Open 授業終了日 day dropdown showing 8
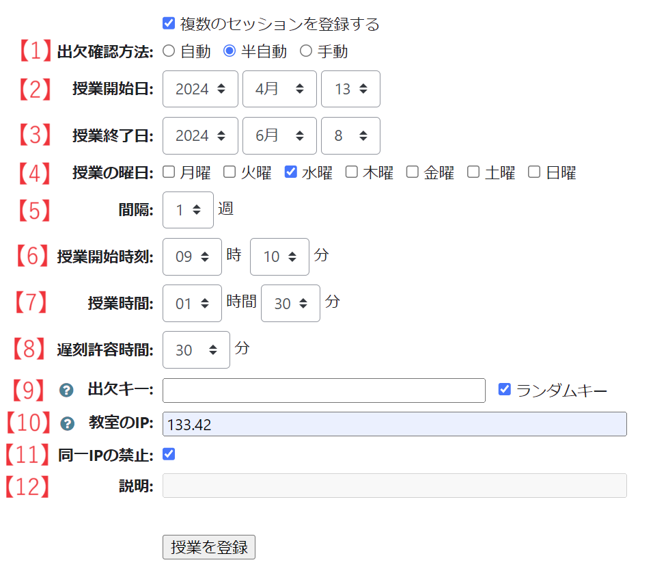The height and width of the screenshot is (569, 653). [x=350, y=135]
